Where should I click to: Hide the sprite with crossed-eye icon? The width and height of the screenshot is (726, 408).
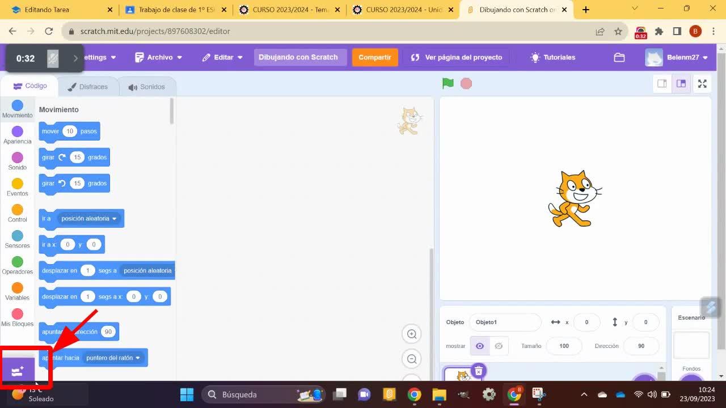pyautogui.click(x=499, y=346)
